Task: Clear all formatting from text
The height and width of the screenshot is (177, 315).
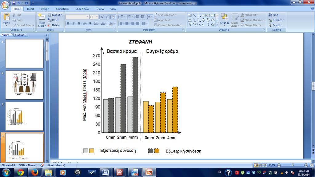Action: coord(113,17)
